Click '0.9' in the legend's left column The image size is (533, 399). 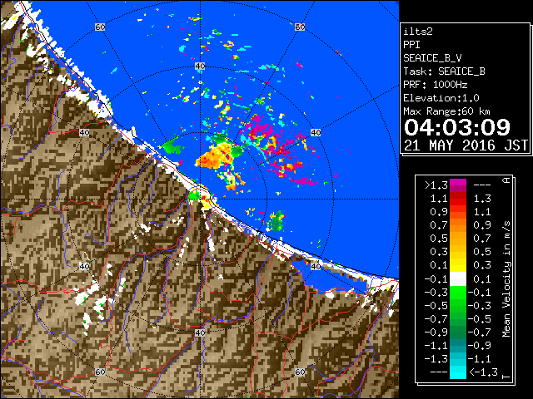[439, 212]
